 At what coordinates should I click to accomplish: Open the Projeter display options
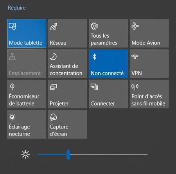(x=67, y=94)
